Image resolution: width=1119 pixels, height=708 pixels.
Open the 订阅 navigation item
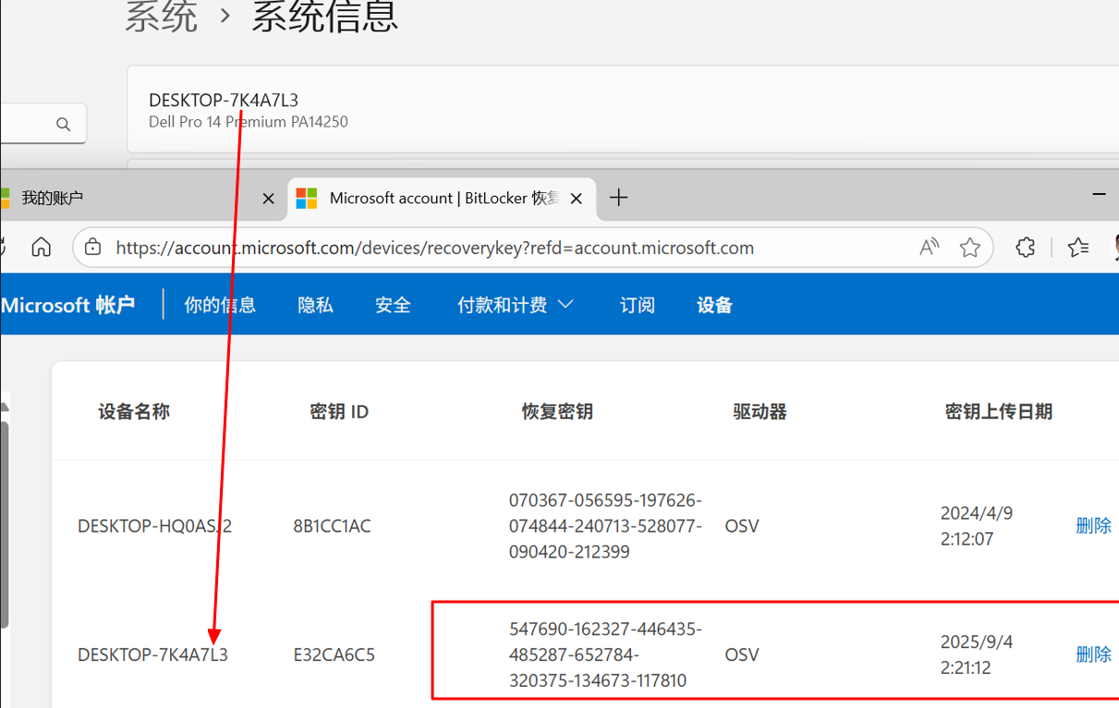pyautogui.click(x=637, y=304)
